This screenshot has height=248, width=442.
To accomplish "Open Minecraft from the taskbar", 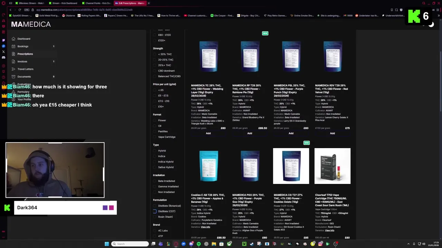I will 244,244.
